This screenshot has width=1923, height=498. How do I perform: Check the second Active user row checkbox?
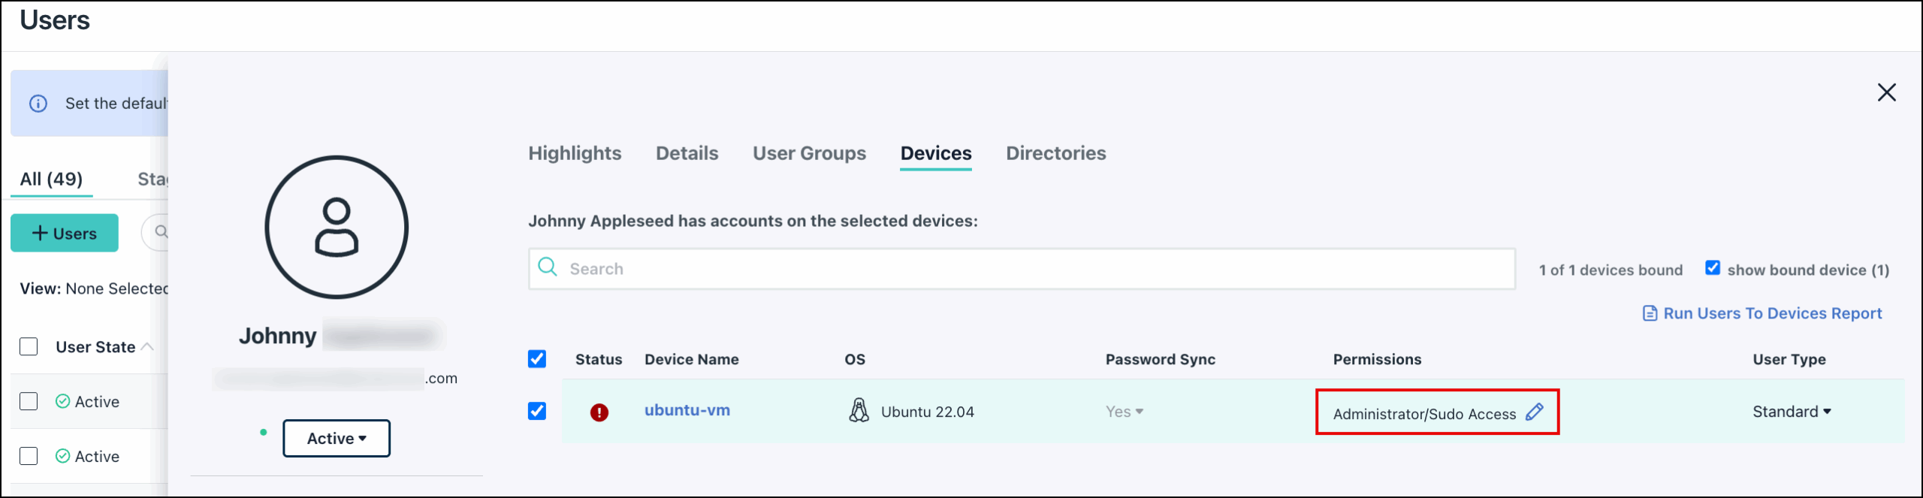29,456
